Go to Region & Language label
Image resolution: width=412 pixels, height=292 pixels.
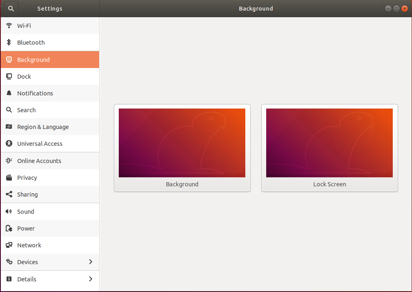[43, 127]
